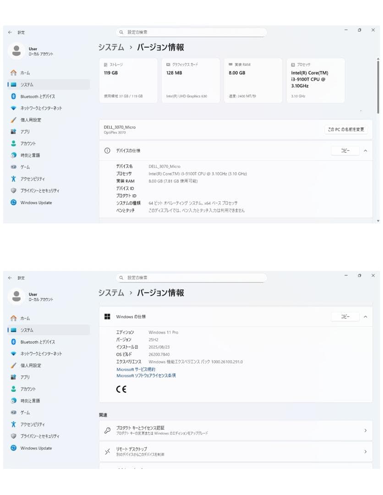Click the グラフィックス カード 128 MB card

[x=191, y=80]
